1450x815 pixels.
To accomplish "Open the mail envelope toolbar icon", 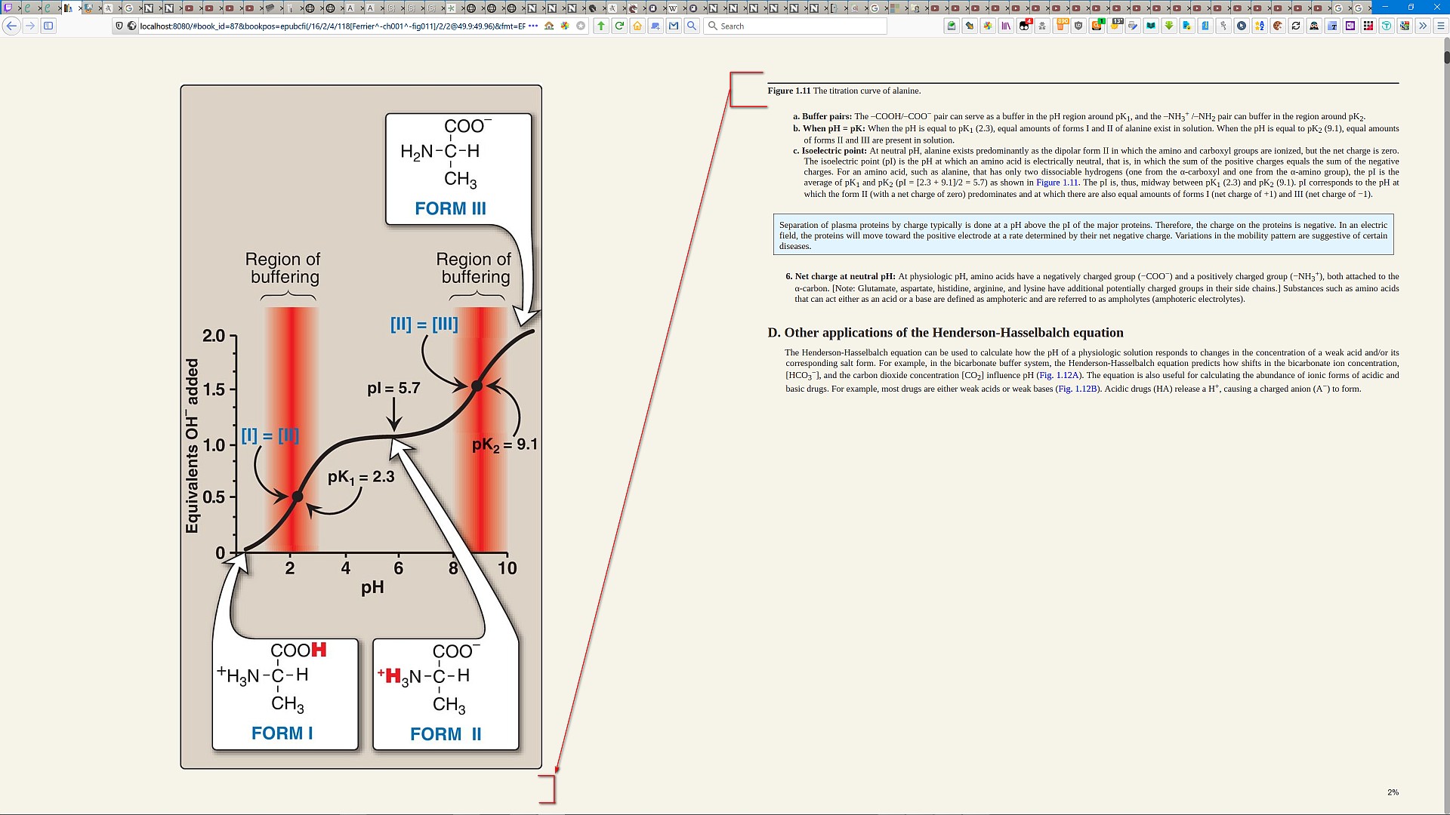I will click(674, 26).
